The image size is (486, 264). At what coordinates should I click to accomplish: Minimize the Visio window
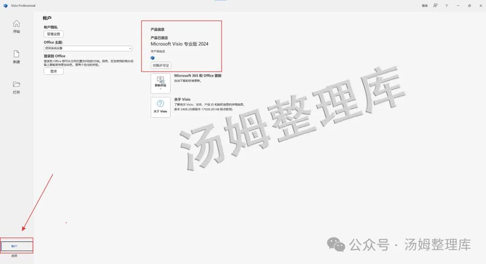pyautogui.click(x=458, y=5)
